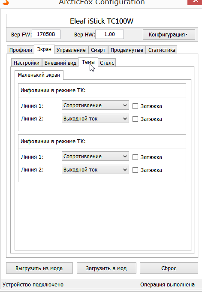202x292 pixels.
Task: Switch to the Профили tab
Action: (x=21, y=50)
